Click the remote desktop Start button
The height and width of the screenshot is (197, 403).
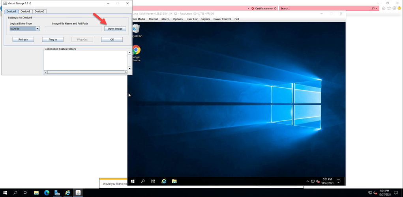(x=133, y=181)
